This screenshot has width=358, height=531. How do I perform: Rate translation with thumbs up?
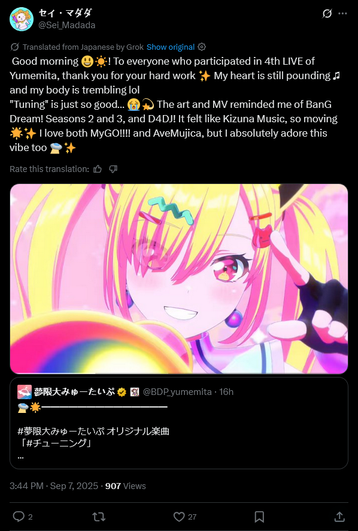tap(98, 169)
